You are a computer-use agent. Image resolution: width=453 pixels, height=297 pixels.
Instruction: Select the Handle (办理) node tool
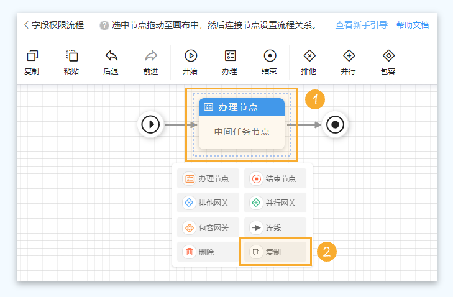pos(229,57)
